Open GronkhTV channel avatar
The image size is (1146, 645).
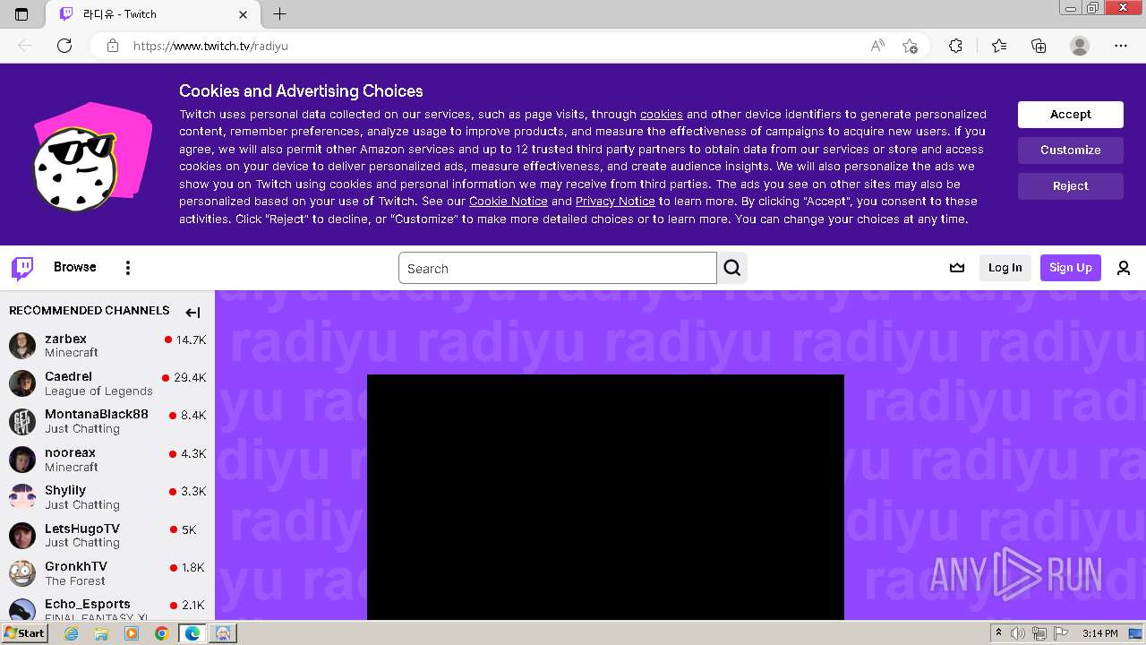pos(22,573)
